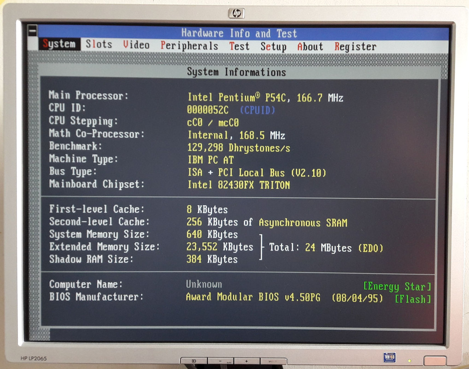
Task: Click the Intel 82430FX TRITON chipset value
Action: coord(239,185)
